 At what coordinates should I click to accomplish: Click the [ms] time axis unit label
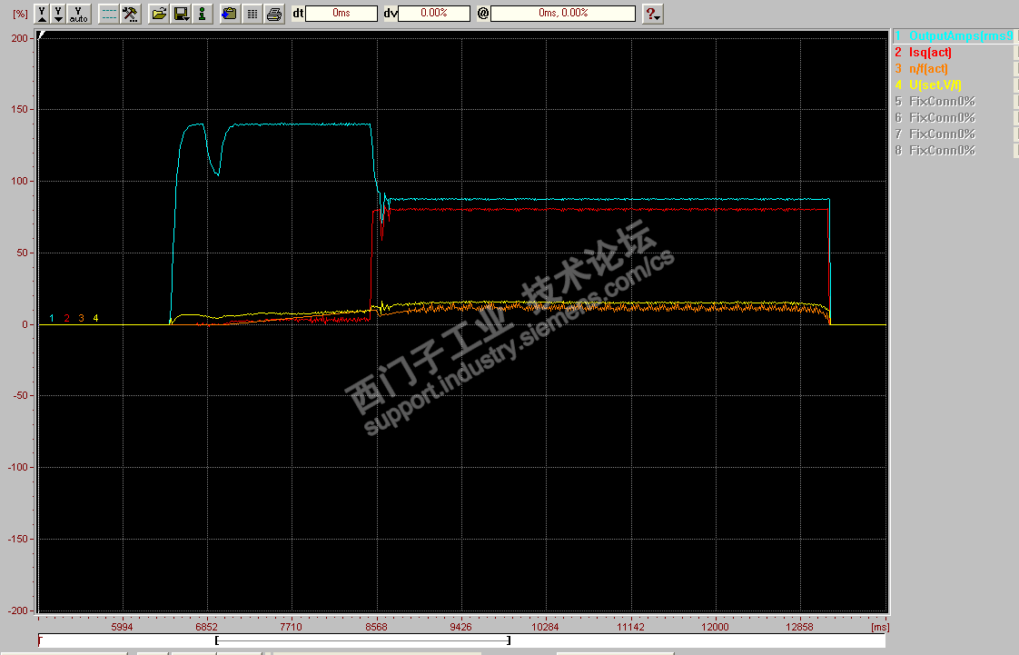click(x=880, y=627)
